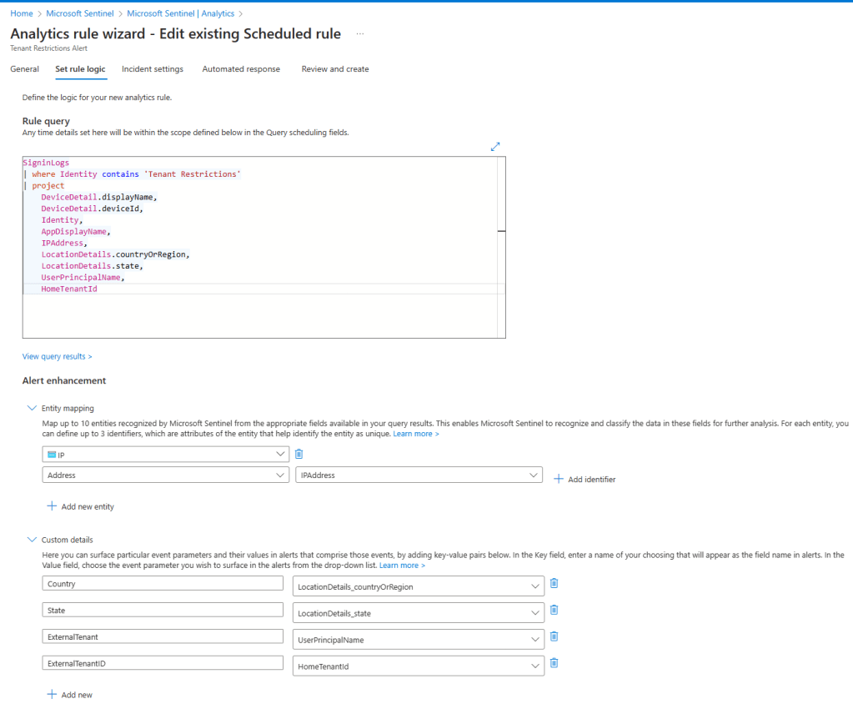The width and height of the screenshot is (853, 714).
Task: Delete the ExternalTenant custom detail row
Action: (x=554, y=636)
